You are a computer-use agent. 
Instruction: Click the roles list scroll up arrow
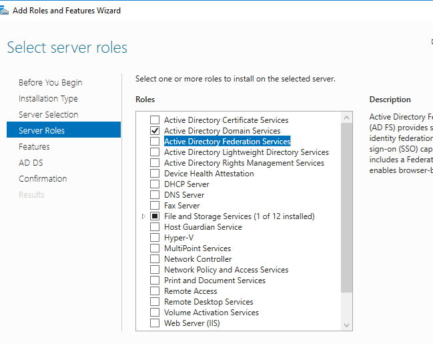(346, 118)
